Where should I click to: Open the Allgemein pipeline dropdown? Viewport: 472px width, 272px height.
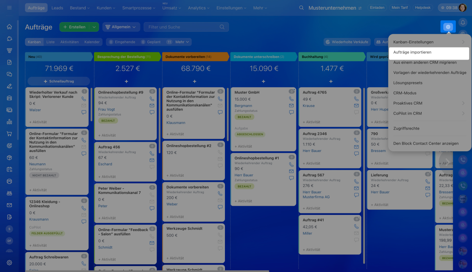pos(121,27)
